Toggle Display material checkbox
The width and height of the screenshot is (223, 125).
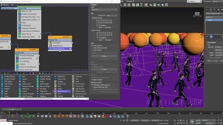tap(92, 80)
